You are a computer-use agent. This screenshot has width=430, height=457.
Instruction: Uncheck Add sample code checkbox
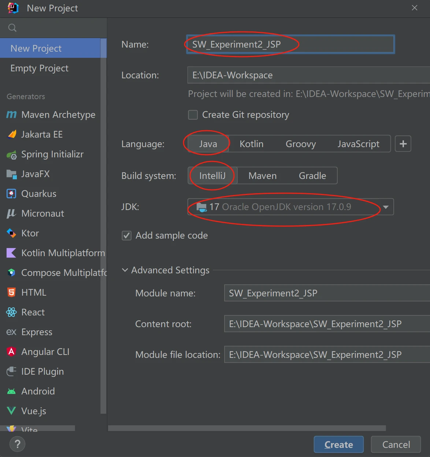click(127, 236)
